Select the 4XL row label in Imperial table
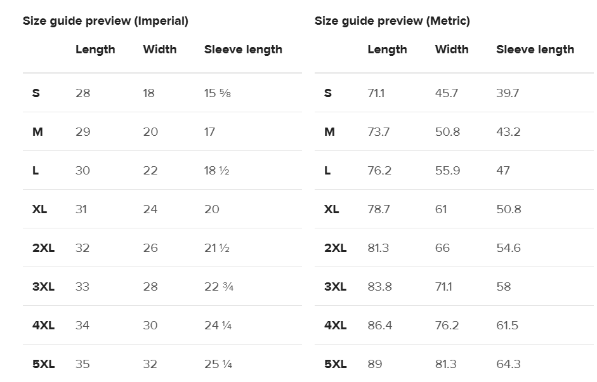The height and width of the screenshot is (382, 597). [43, 326]
